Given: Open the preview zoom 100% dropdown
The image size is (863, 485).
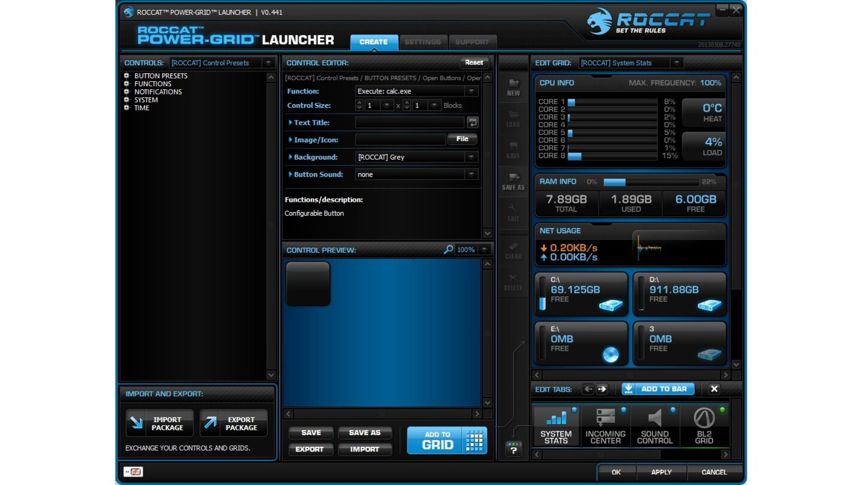Looking at the screenshot, I should (x=484, y=250).
